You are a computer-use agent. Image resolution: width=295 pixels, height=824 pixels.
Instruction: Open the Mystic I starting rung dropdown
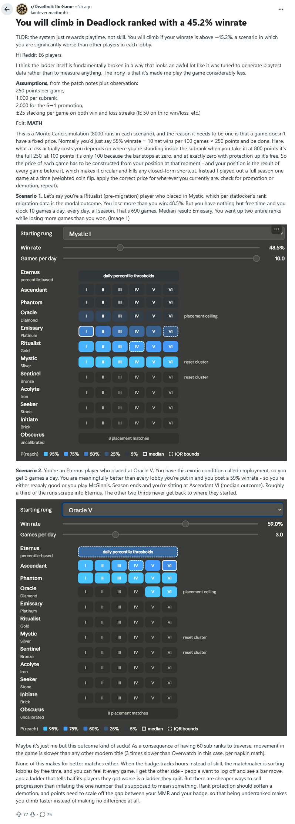(x=174, y=234)
